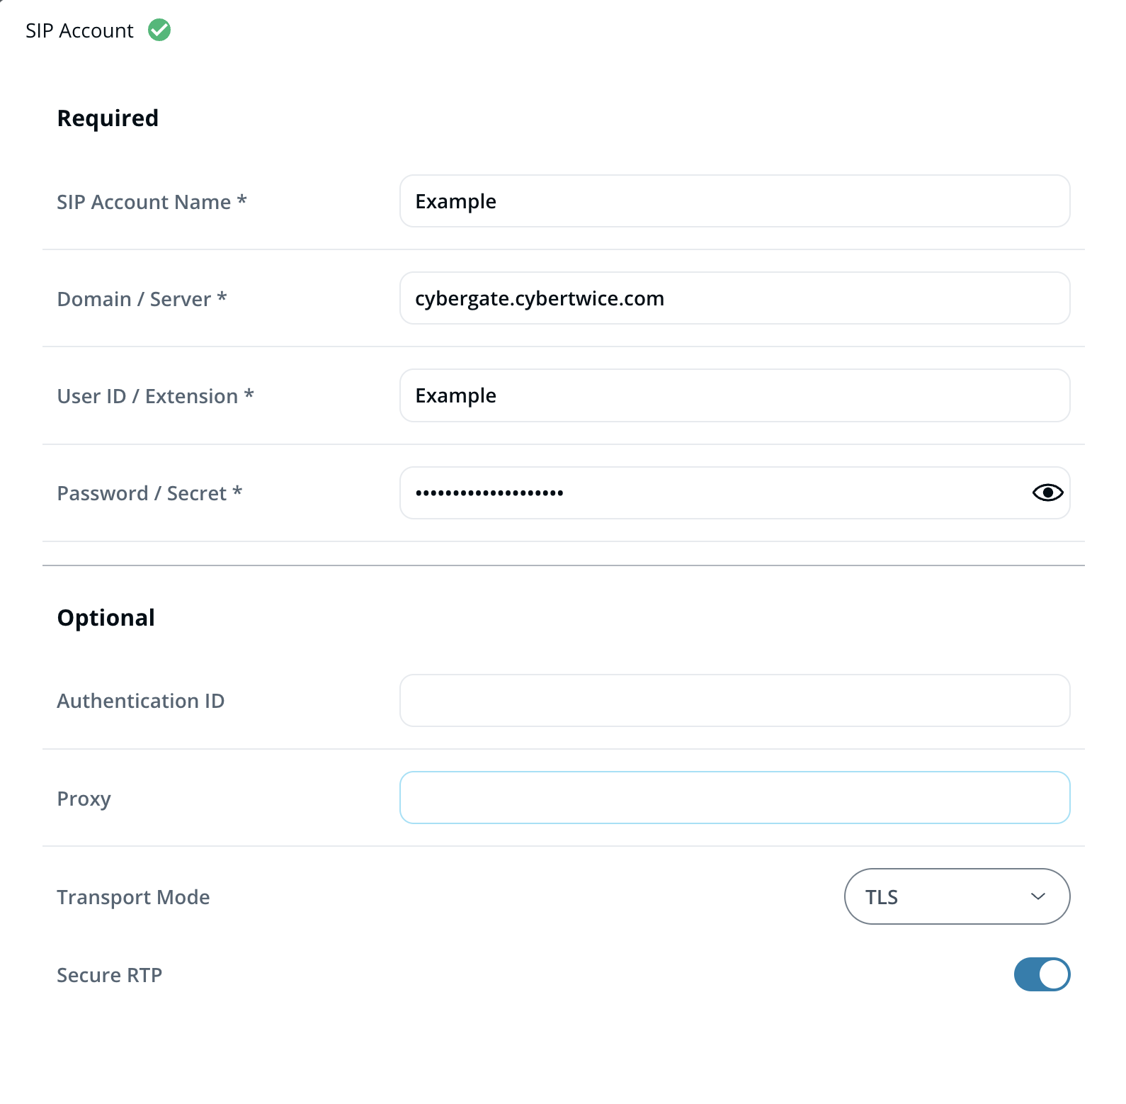Open the TLS Transport Mode dropdown
The image size is (1126, 1104).
tap(957, 896)
